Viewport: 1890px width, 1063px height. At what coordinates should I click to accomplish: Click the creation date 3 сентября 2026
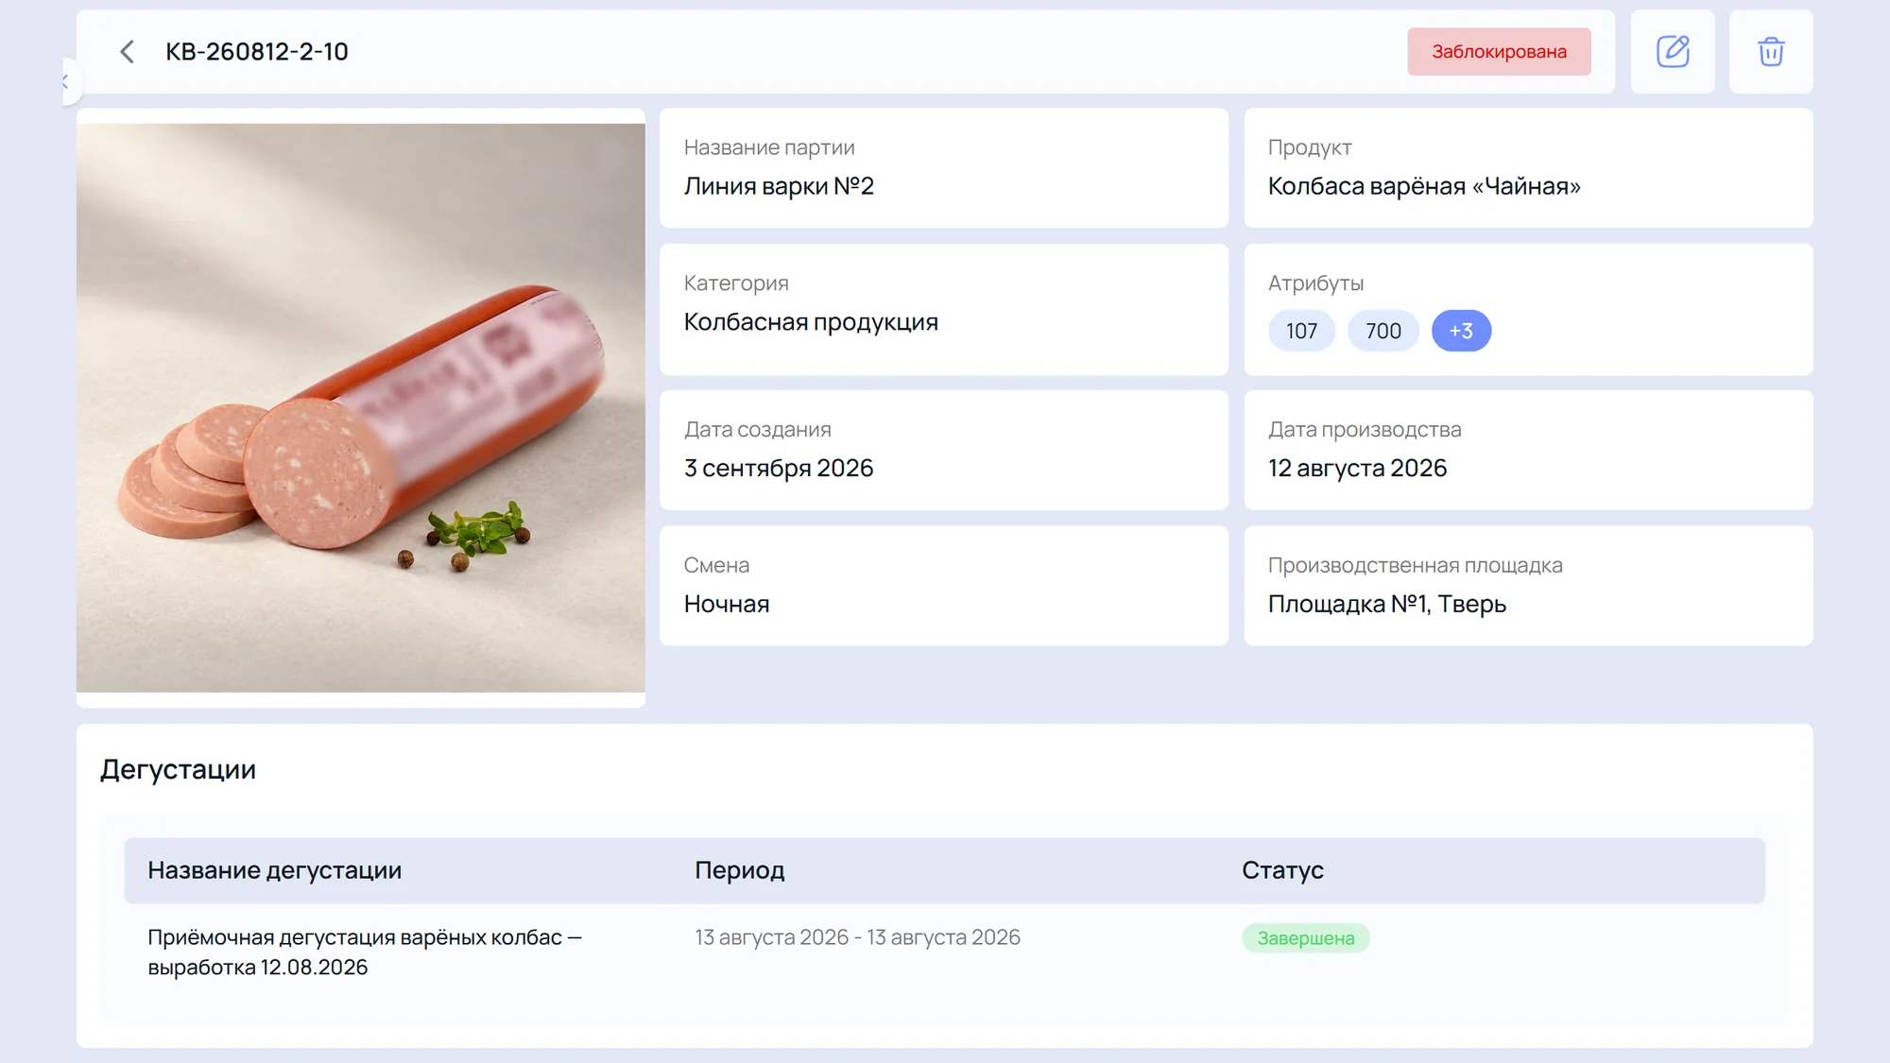coord(779,468)
